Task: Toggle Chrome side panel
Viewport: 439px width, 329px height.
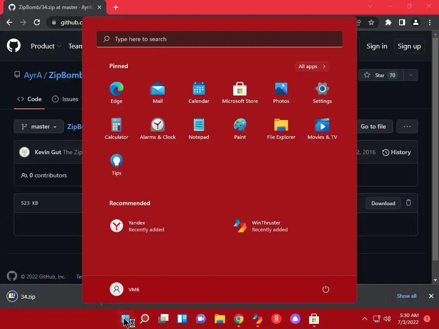Action: (x=402, y=22)
